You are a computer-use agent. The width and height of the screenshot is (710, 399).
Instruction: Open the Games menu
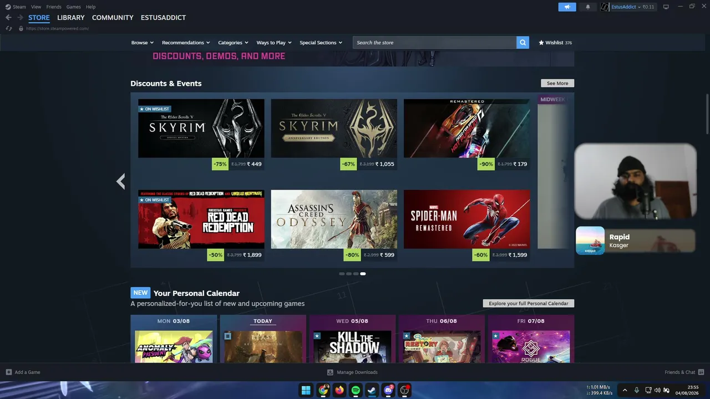[x=73, y=7]
